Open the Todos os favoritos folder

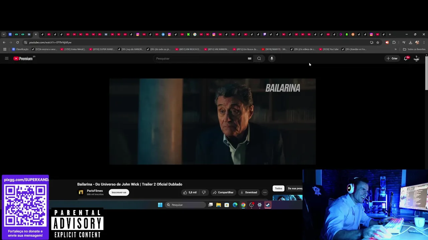414,49
